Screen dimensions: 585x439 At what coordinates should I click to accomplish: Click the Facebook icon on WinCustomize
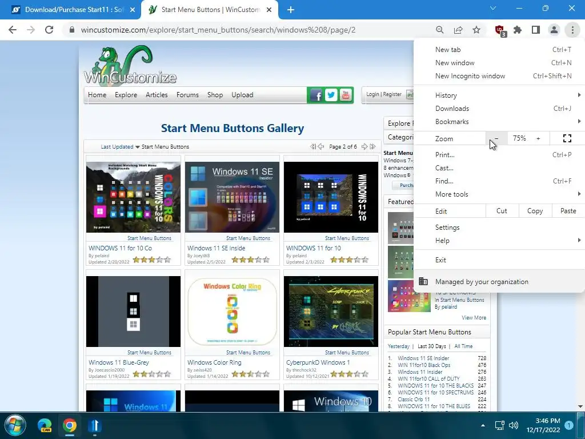click(316, 95)
